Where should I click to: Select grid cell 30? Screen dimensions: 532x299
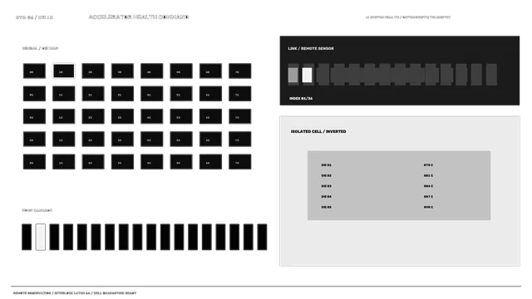pyautogui.click(x=122, y=71)
